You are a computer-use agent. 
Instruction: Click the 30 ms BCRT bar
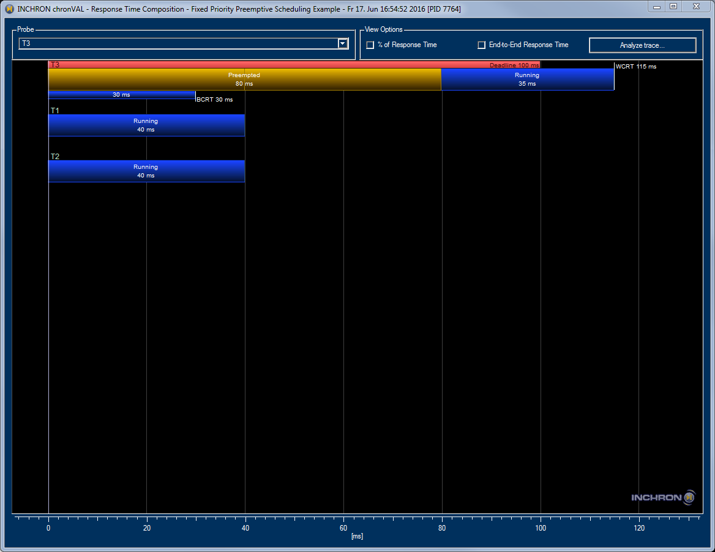[x=122, y=95]
